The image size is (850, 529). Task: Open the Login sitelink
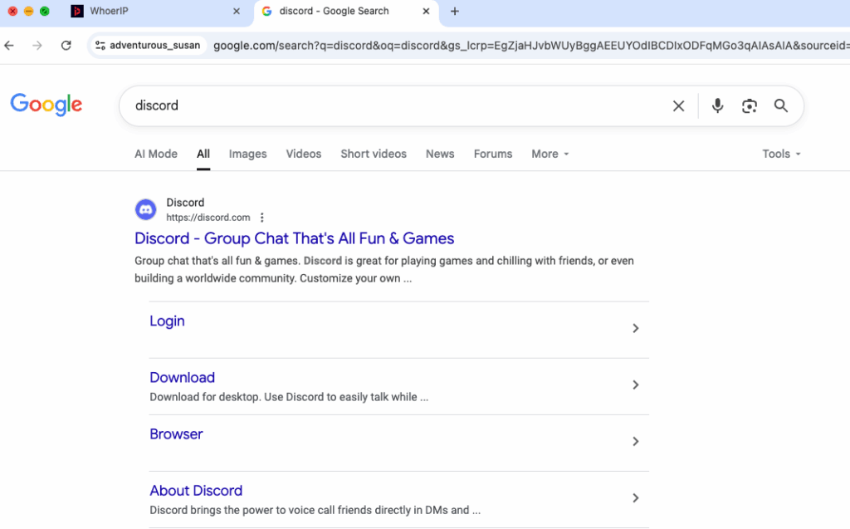tap(167, 321)
